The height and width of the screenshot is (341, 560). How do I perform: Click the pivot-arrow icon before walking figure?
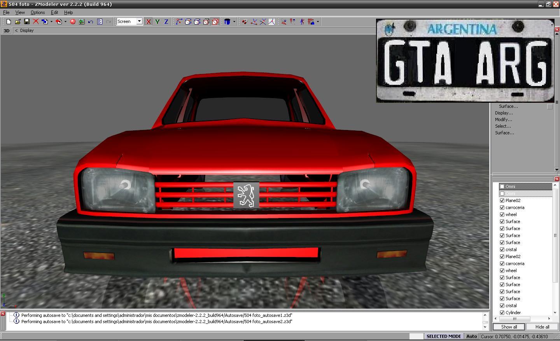click(x=293, y=22)
